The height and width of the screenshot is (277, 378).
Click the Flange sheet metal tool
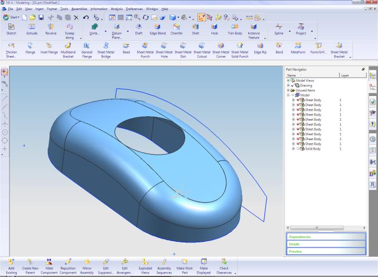click(30, 48)
